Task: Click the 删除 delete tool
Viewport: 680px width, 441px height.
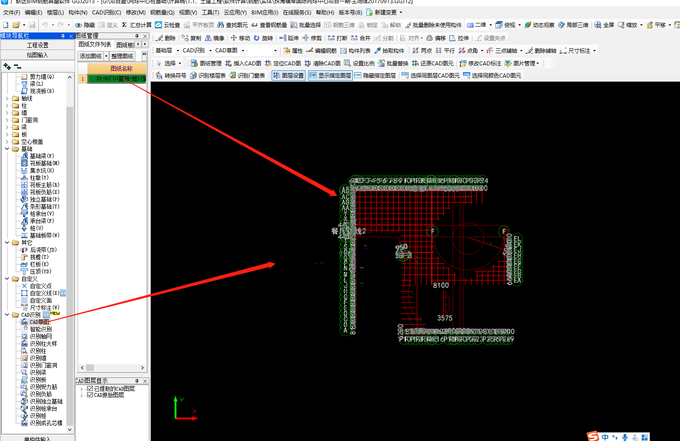Action: (x=166, y=38)
